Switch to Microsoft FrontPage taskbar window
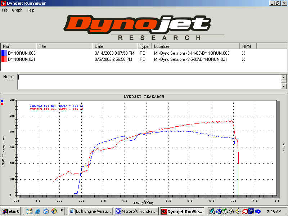This screenshot has width=288, height=216. pos(136,211)
